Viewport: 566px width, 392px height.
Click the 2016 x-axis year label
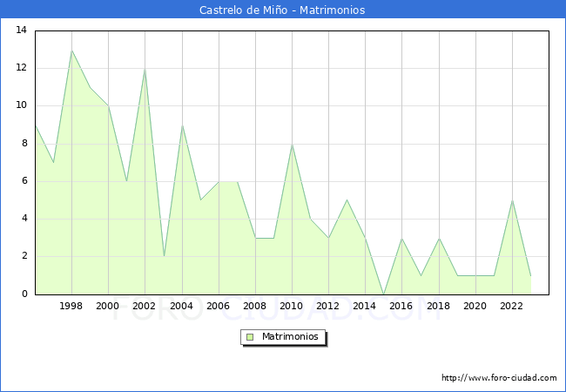(401, 306)
